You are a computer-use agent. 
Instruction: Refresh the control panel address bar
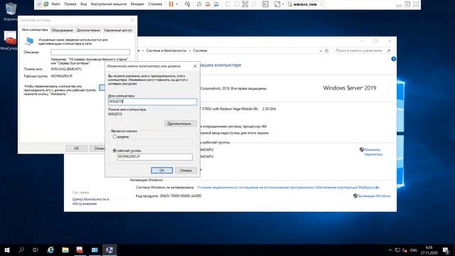click(327, 50)
